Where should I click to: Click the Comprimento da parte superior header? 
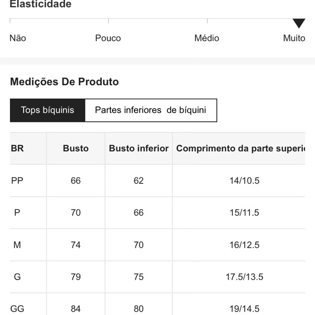(240, 149)
